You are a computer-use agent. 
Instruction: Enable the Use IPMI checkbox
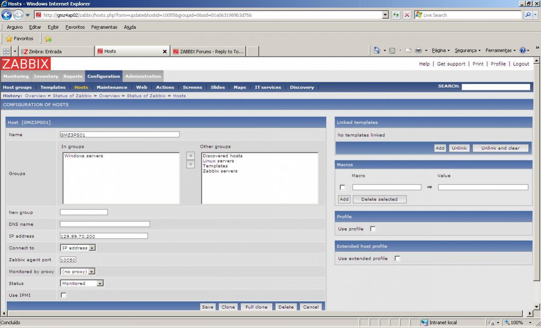click(63, 295)
